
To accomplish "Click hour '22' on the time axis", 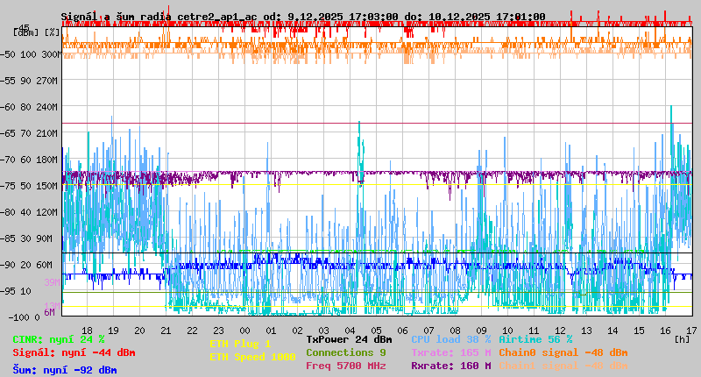I will coord(192,331).
